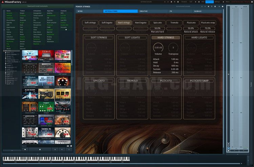Click the Search field in instrument browser
254x167 pixels.
[44, 146]
